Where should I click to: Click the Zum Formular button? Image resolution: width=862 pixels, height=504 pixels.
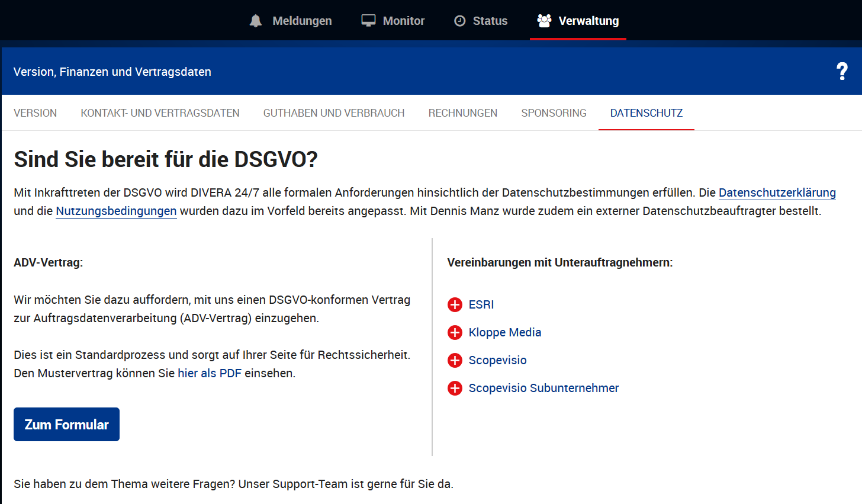(x=66, y=424)
